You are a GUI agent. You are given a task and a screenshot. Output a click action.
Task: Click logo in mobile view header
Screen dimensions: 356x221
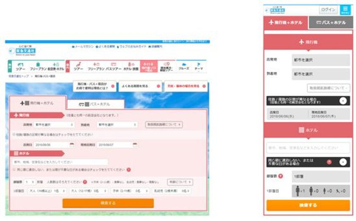tap(275, 10)
